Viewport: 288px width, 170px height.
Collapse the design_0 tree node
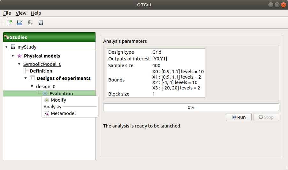pos(32,87)
